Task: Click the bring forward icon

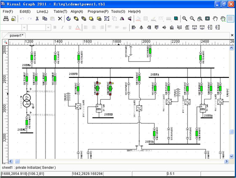Action: click(91, 19)
